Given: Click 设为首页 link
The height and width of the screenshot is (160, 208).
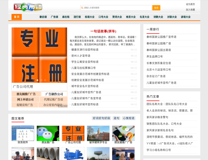Looking at the screenshot, I should pos(190,4).
